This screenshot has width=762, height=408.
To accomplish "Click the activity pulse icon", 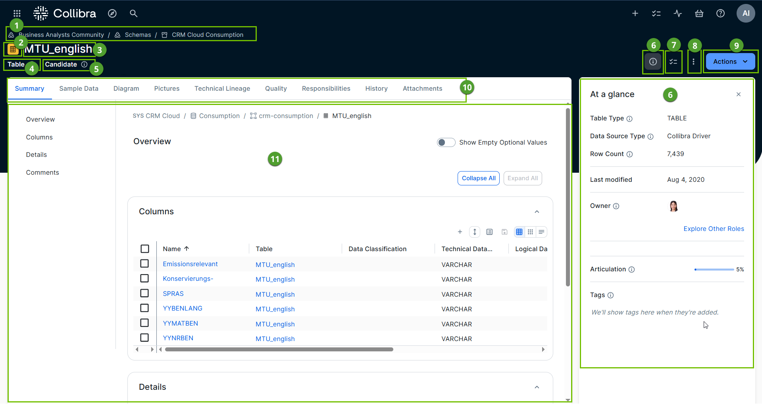I will (677, 13).
